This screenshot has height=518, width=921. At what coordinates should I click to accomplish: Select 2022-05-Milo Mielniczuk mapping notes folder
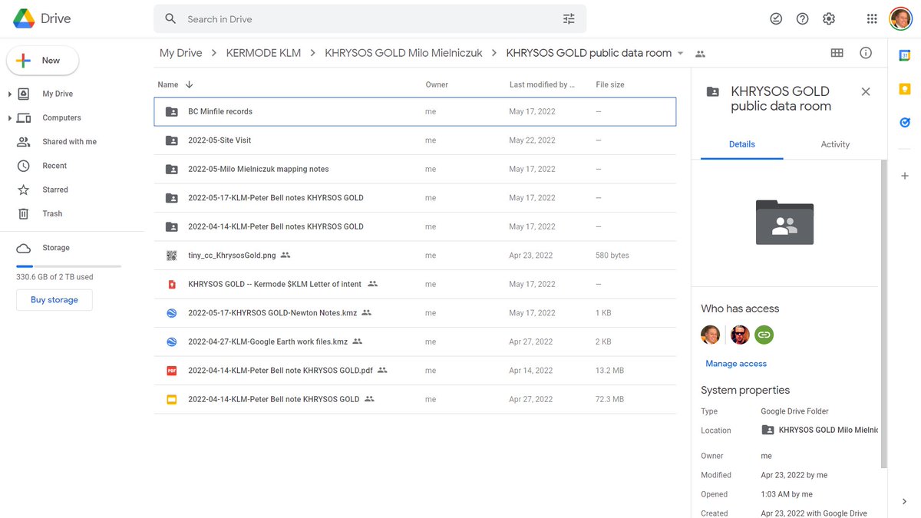click(415, 169)
